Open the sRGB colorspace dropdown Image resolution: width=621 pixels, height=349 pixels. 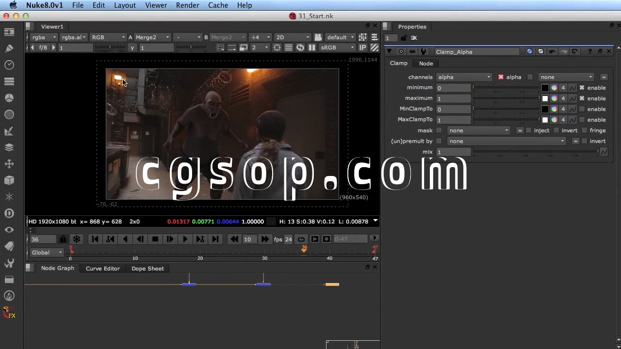[x=337, y=48]
